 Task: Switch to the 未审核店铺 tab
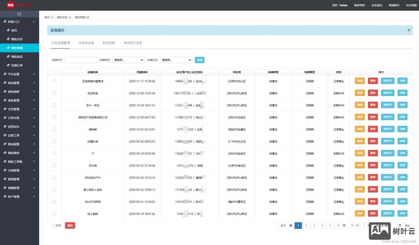(86, 43)
